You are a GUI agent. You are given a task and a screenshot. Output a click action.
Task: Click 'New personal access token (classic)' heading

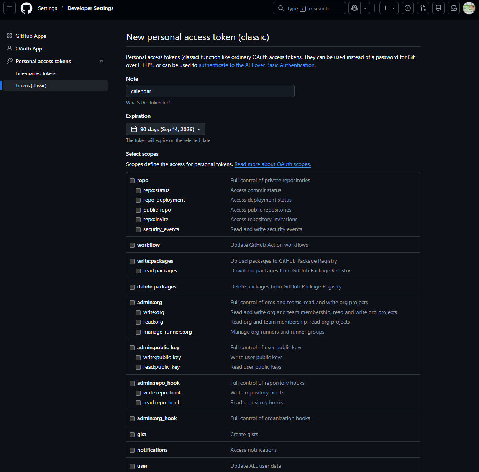pos(197,37)
